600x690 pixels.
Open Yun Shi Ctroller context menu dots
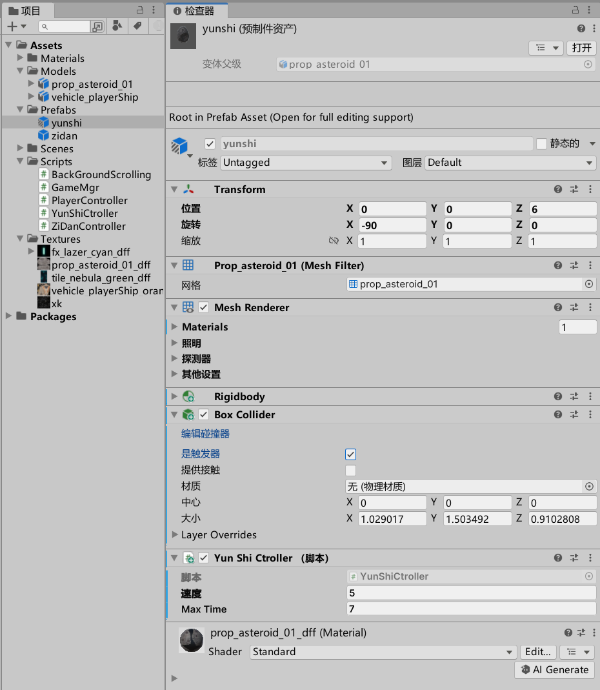590,558
